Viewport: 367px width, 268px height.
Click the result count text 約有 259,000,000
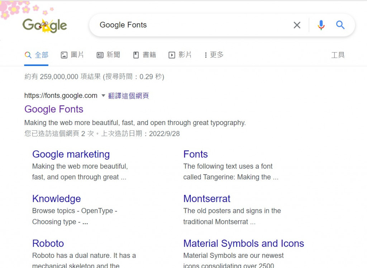(94, 77)
